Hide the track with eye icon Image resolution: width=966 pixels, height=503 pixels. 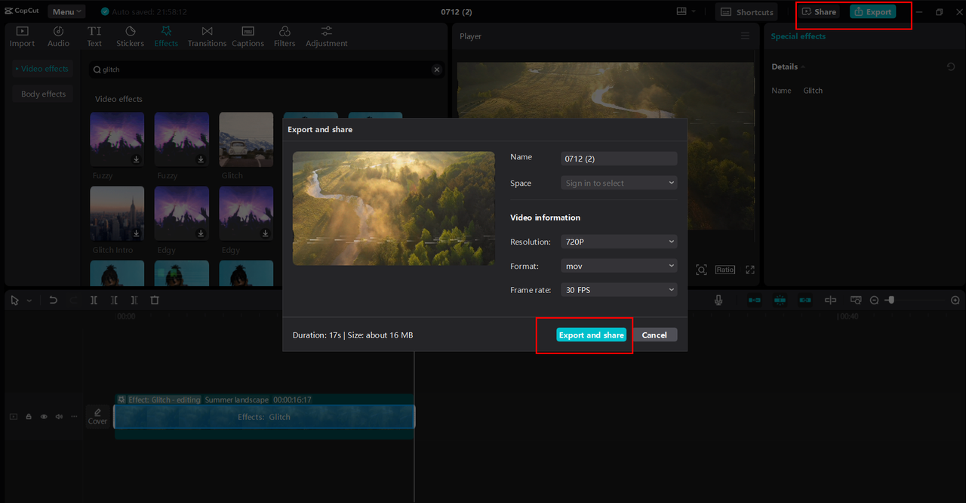(44, 416)
